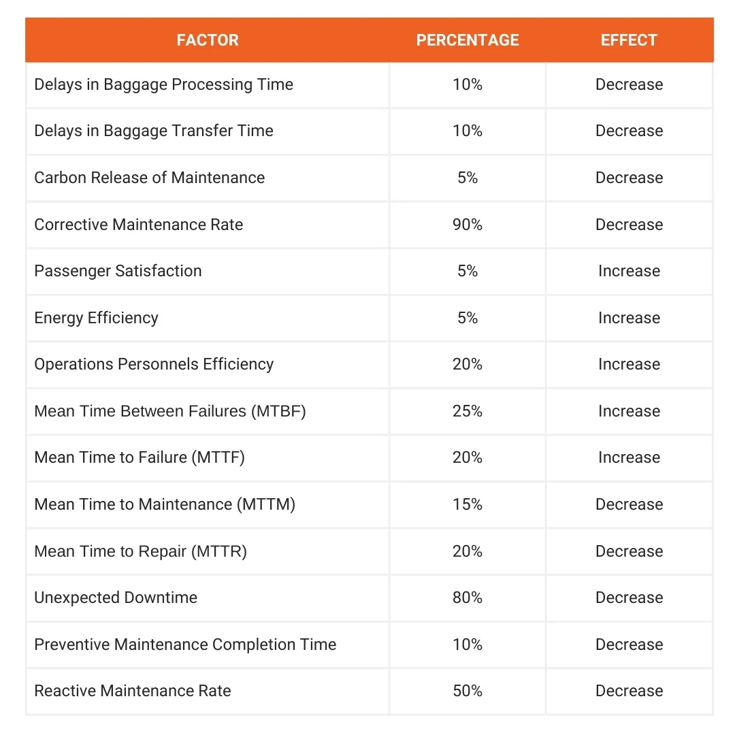This screenshot has width=735, height=735.
Task: Click Mean Time Between Failures (MTBF) cell
Action: [x=208, y=411]
